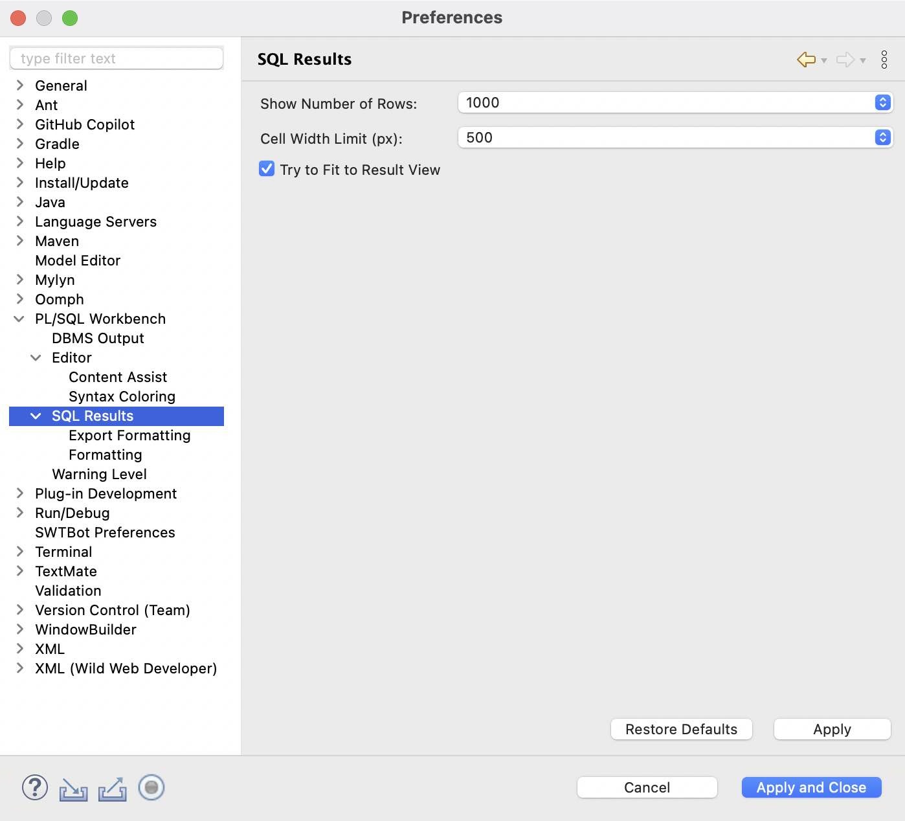
Task: Click the Apply button
Action: 832,729
